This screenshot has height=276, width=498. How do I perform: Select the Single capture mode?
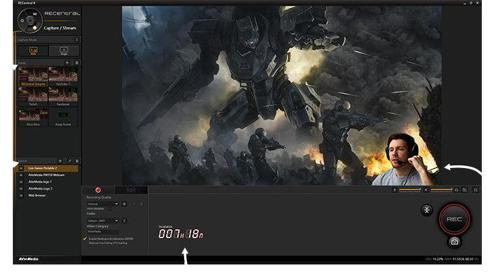pyautogui.click(x=64, y=51)
